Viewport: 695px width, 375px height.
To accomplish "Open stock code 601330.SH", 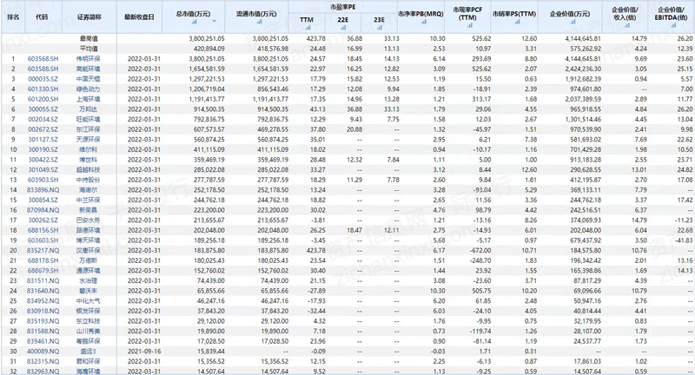I will (43, 89).
